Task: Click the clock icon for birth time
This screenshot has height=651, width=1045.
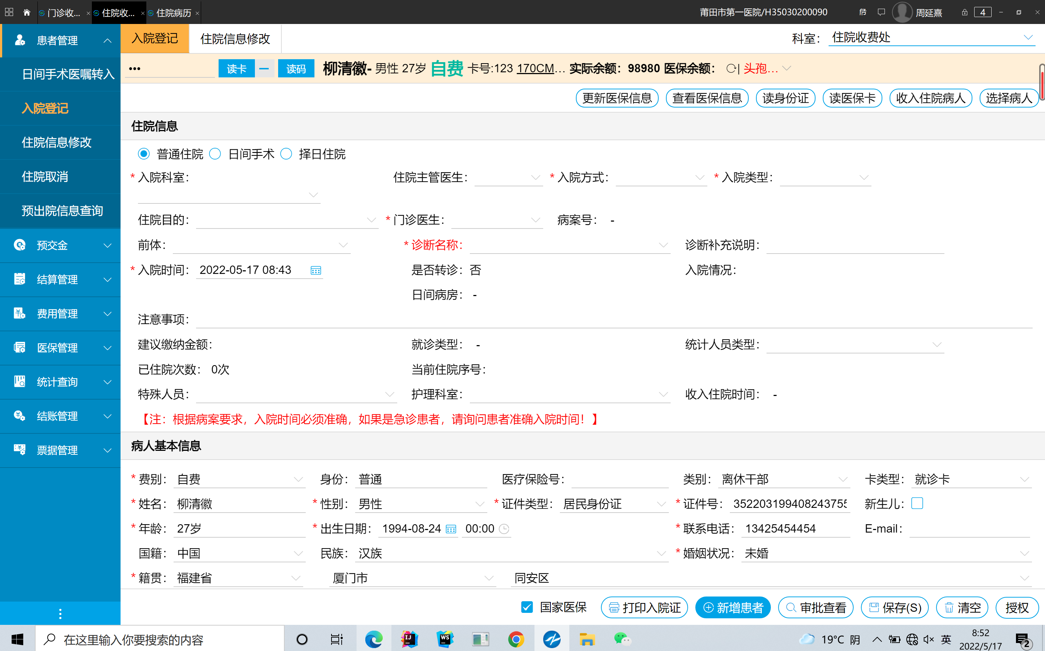Action: coord(504,529)
